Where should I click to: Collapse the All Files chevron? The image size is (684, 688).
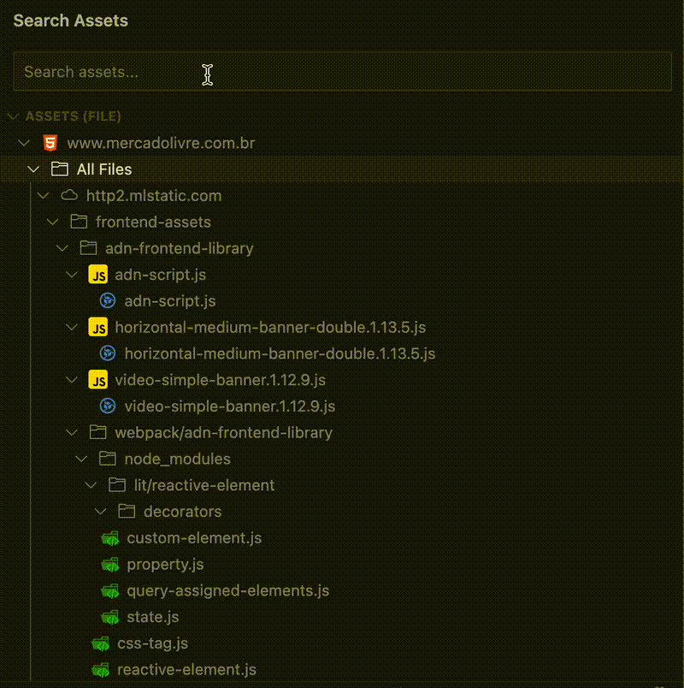point(33,169)
